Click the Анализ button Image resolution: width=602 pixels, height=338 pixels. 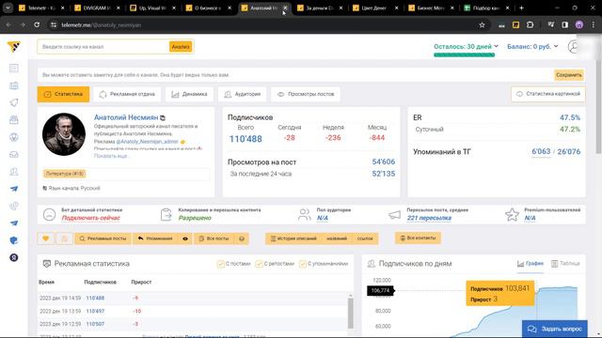(x=181, y=47)
